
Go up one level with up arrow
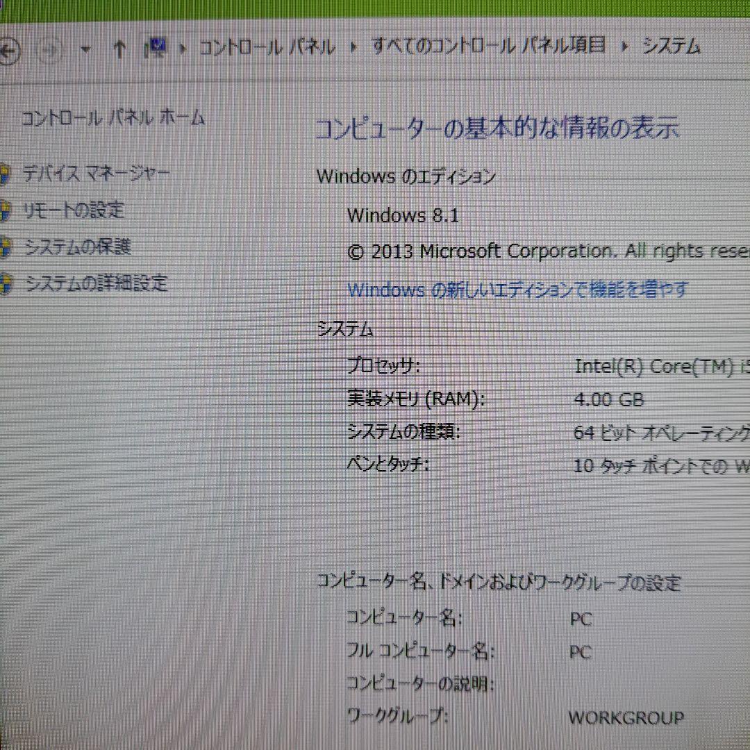coord(119,49)
